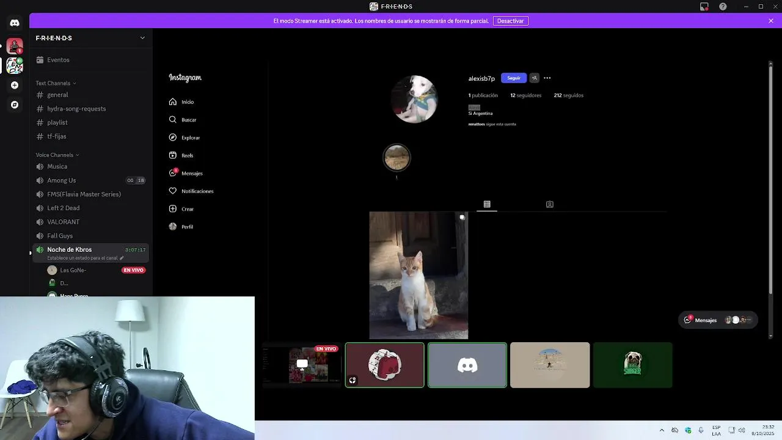Viewport: 782px width, 440px height.
Task: Collapse the Voice Channels category
Action: (57, 155)
